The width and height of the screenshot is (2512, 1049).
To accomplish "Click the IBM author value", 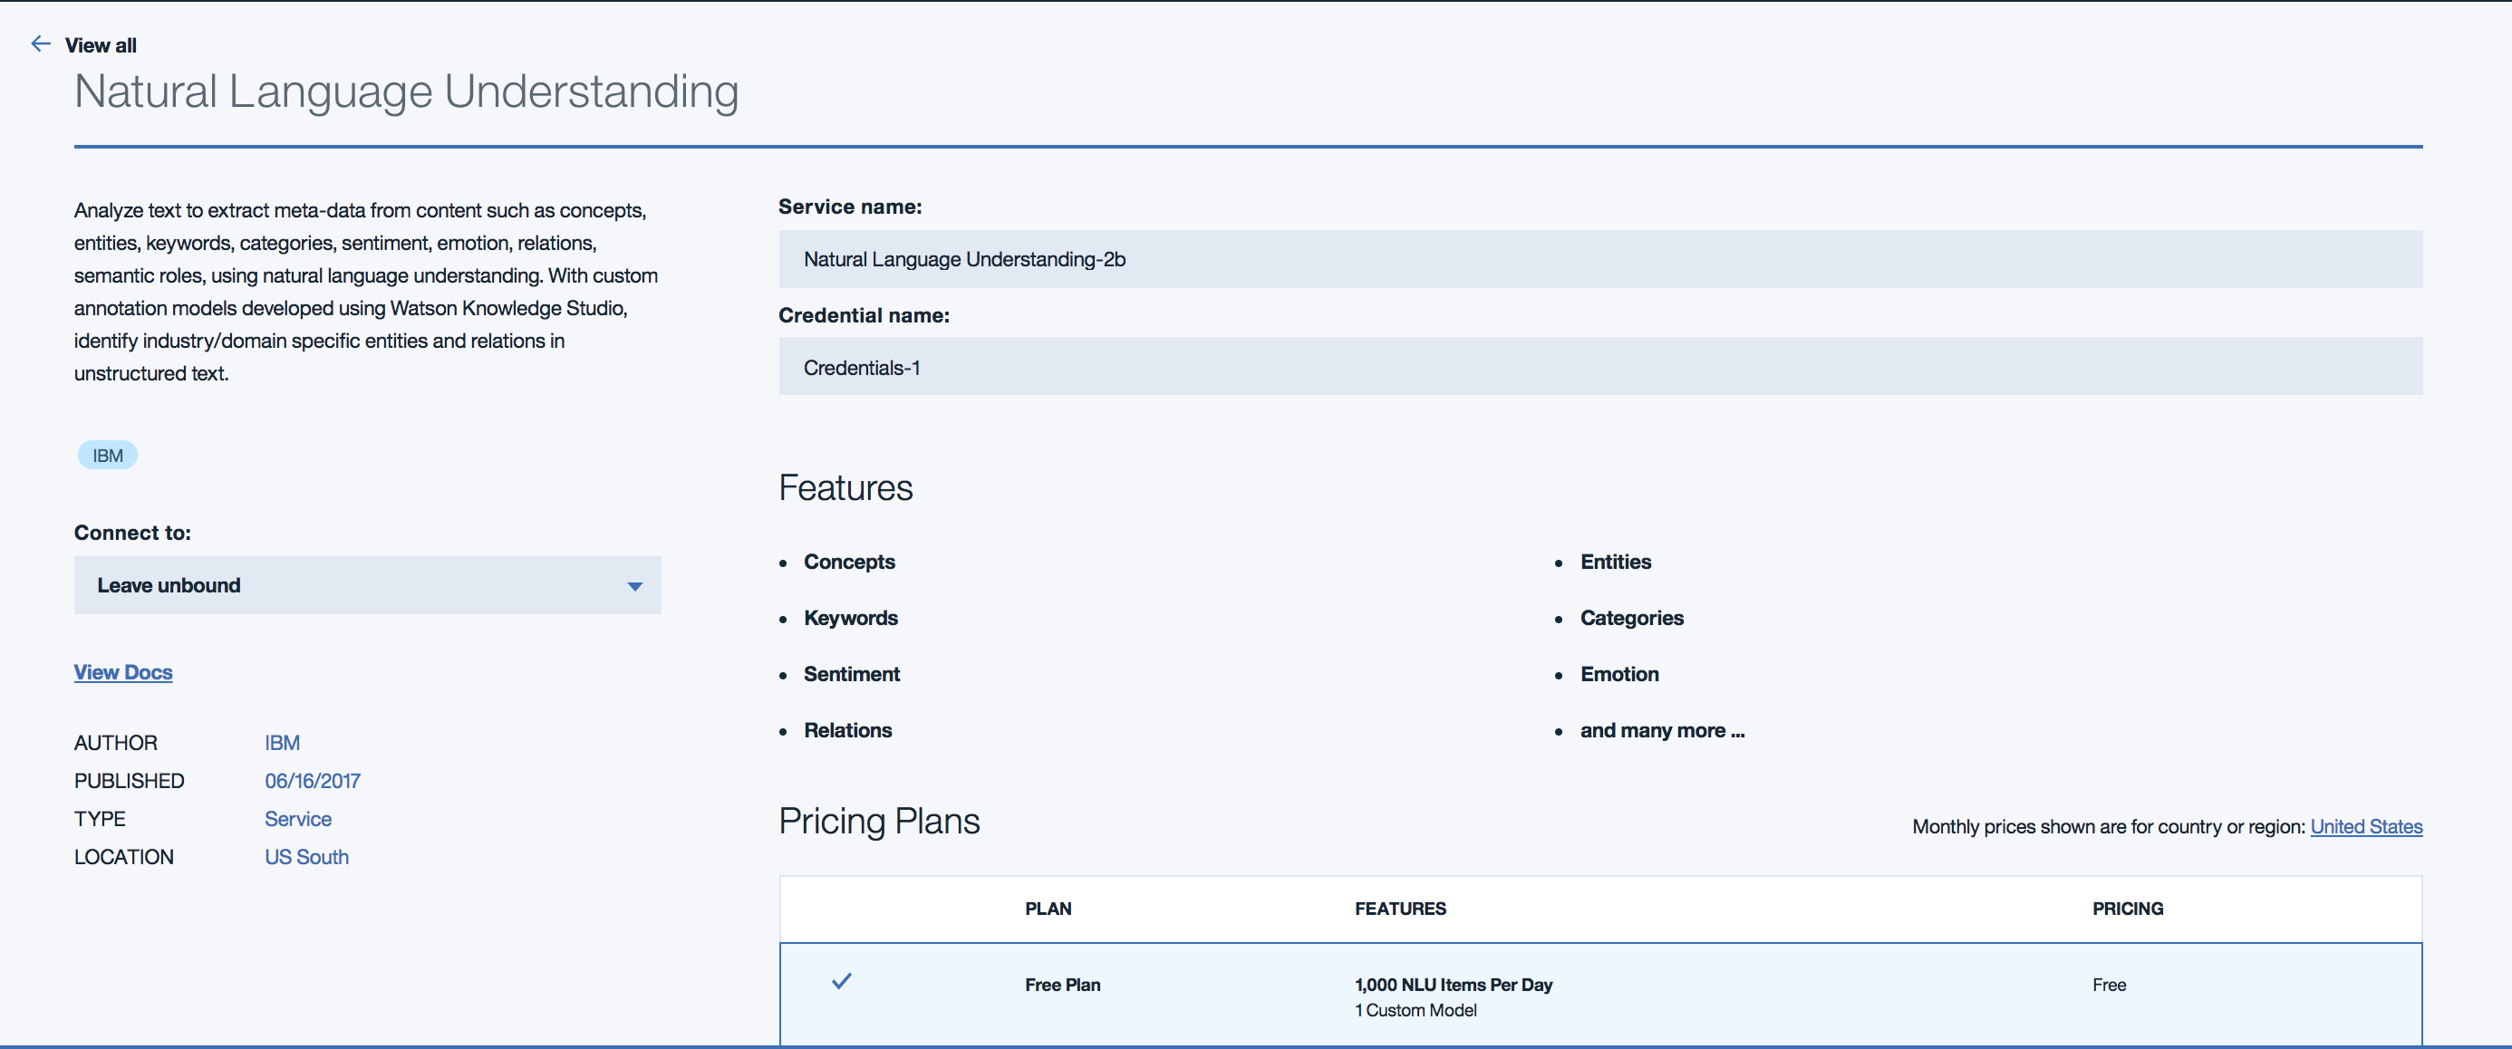I will coord(282,743).
